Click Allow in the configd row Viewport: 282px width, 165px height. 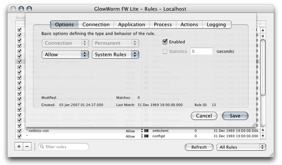click(130, 136)
